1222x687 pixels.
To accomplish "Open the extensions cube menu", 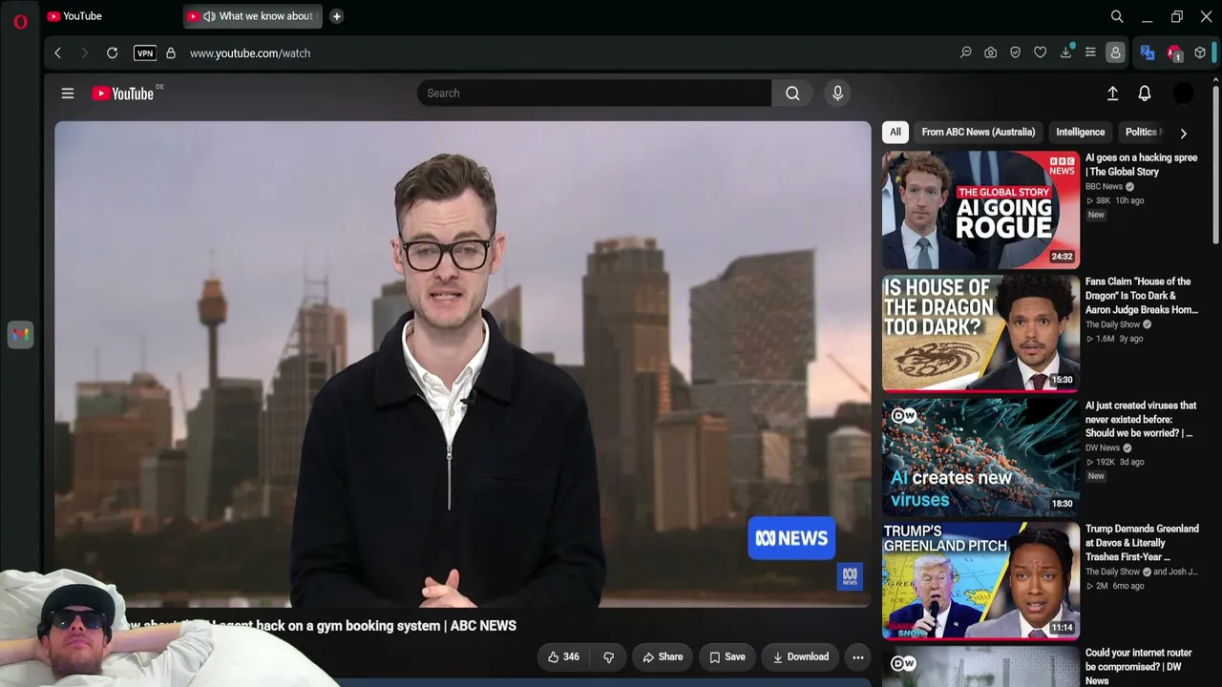I will 1200,53.
